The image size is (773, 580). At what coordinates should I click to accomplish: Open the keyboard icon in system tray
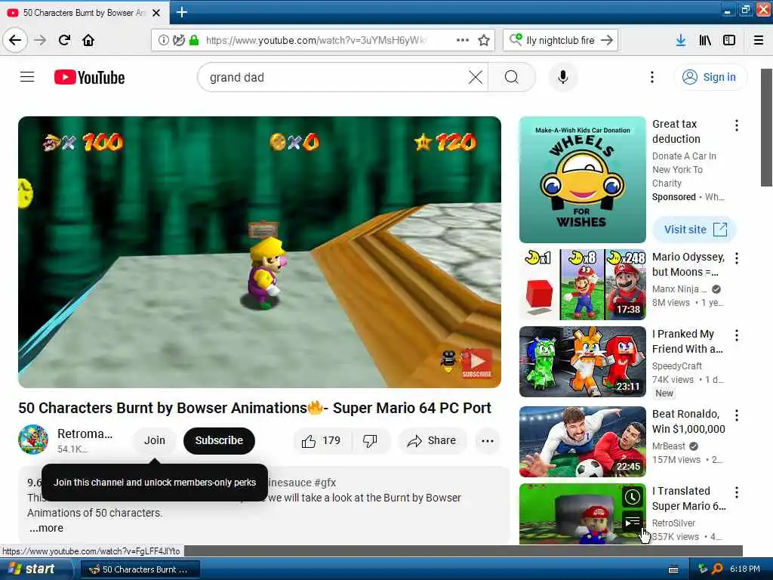point(673,569)
